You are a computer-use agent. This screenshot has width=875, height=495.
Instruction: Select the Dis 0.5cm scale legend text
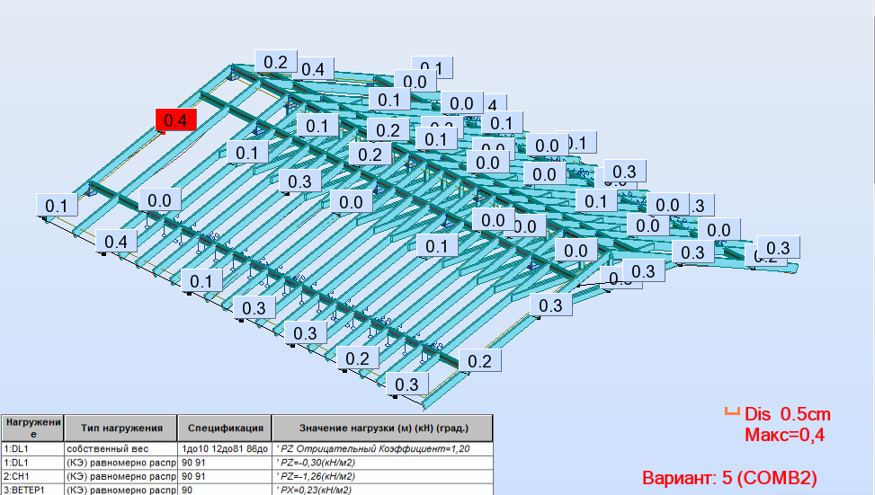788,415
